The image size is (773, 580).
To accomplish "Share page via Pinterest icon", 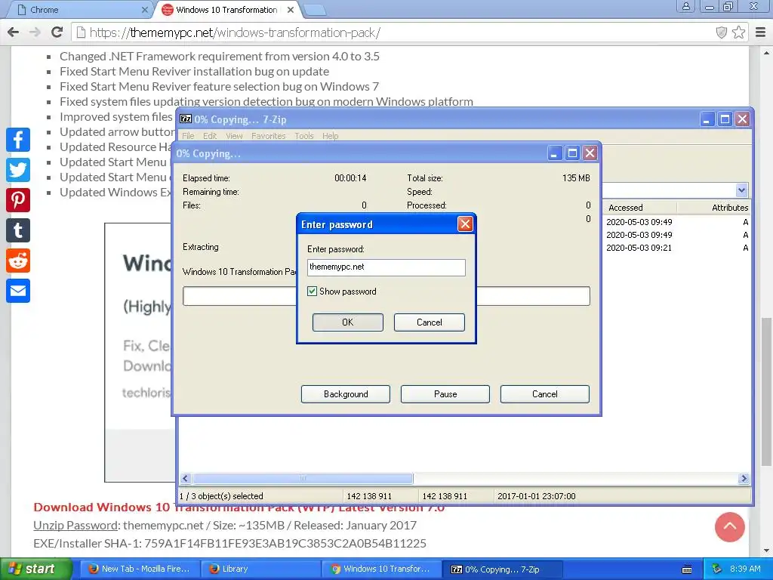I will click(x=18, y=200).
